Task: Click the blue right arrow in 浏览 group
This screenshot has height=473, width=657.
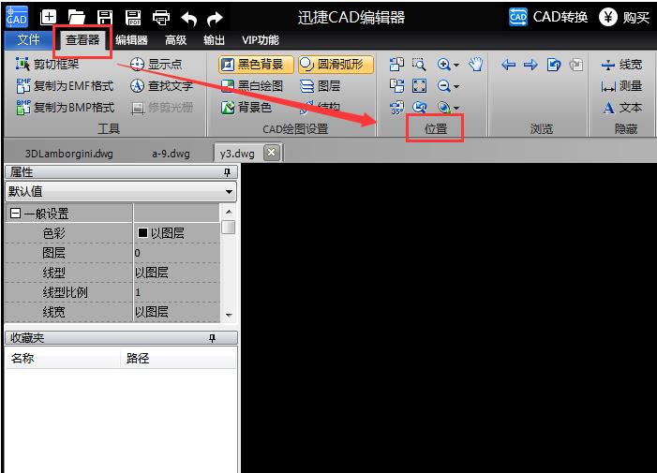Action: [530, 65]
